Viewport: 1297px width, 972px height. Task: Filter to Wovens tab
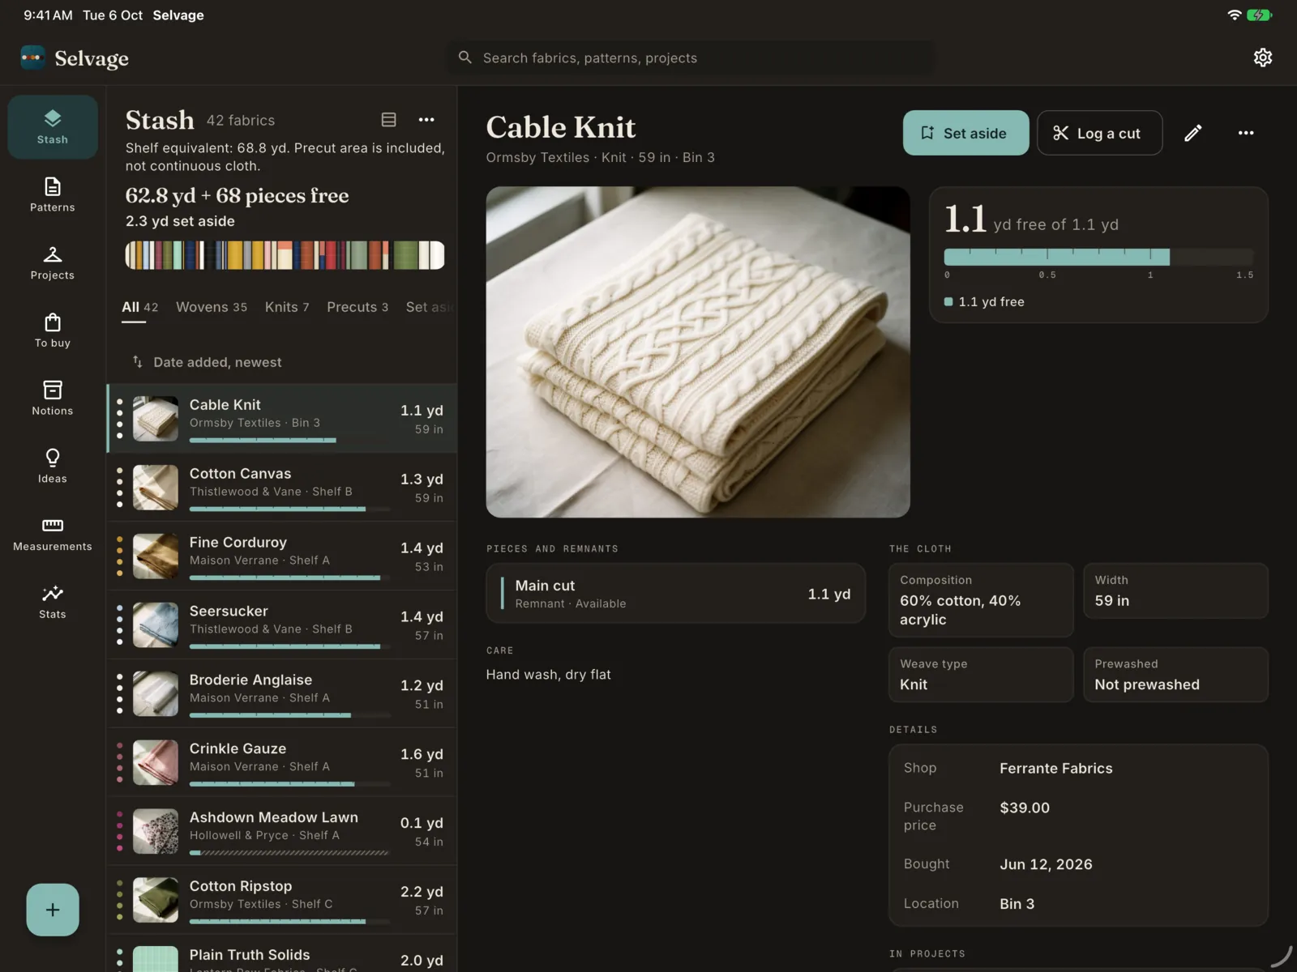pyautogui.click(x=212, y=307)
